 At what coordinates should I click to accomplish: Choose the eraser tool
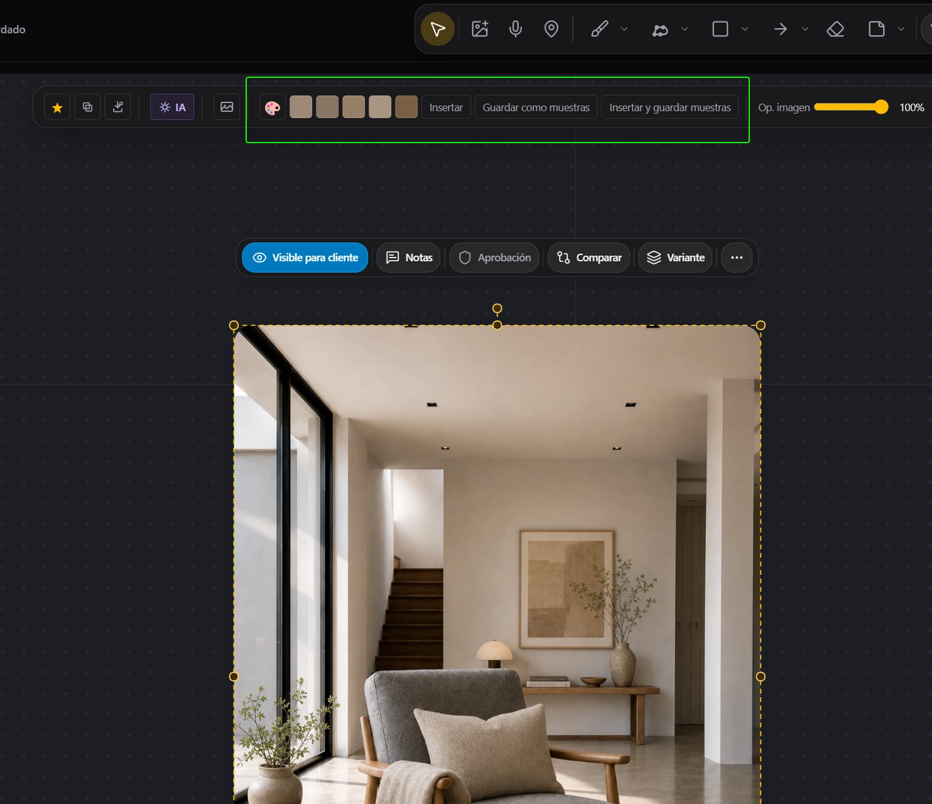[835, 29]
